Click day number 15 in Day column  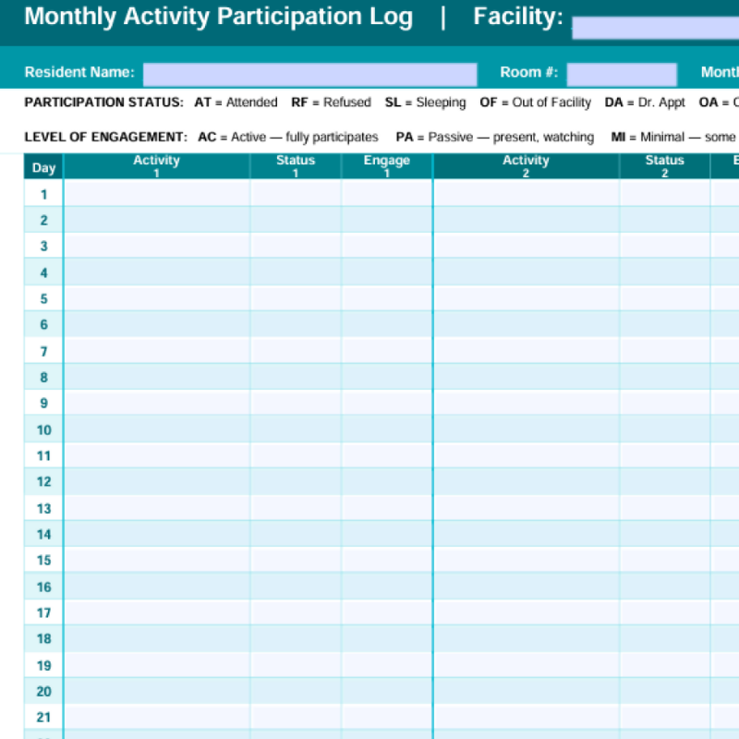[x=43, y=561]
